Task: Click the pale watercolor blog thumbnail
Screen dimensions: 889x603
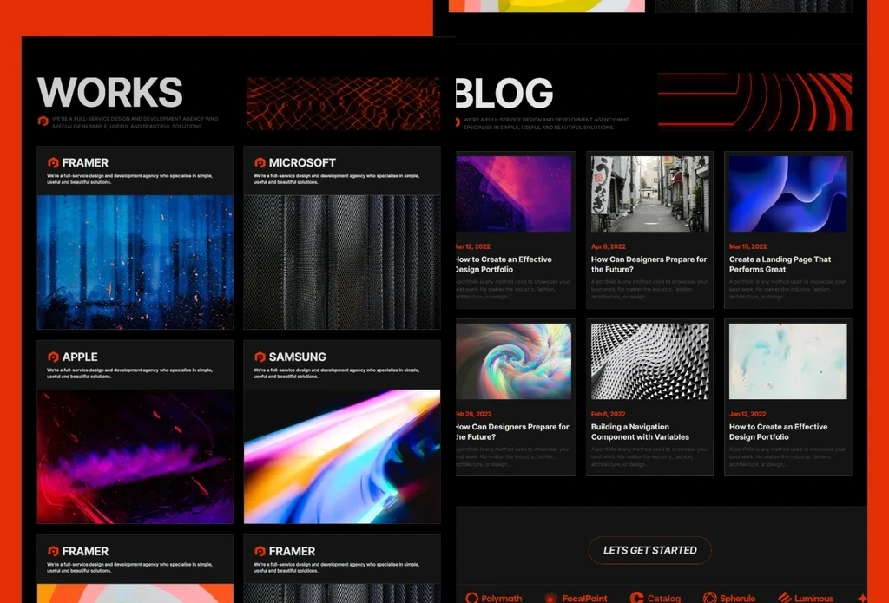Action: pos(788,362)
